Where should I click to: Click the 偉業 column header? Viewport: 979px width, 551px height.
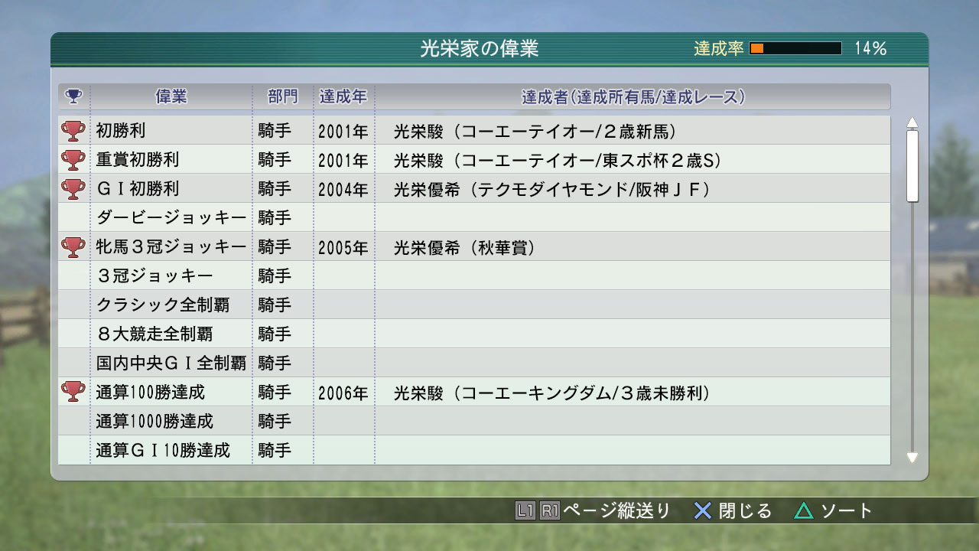[171, 96]
